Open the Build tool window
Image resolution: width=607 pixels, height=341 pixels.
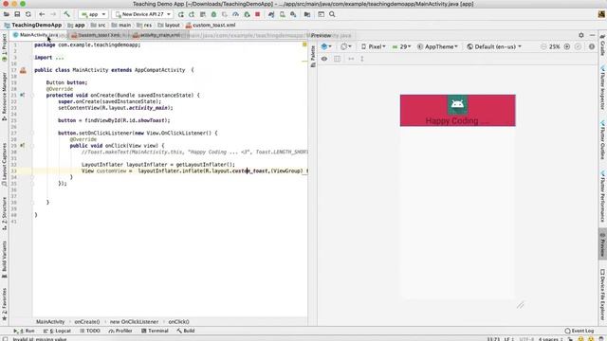[186, 331]
